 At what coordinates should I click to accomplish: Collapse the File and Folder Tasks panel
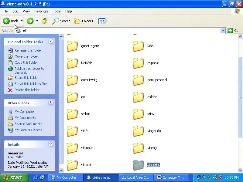[50, 41]
